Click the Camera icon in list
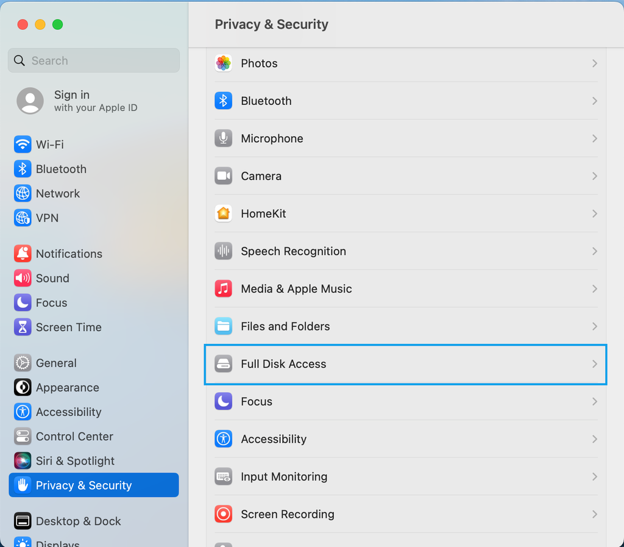The height and width of the screenshot is (547, 624). (224, 176)
